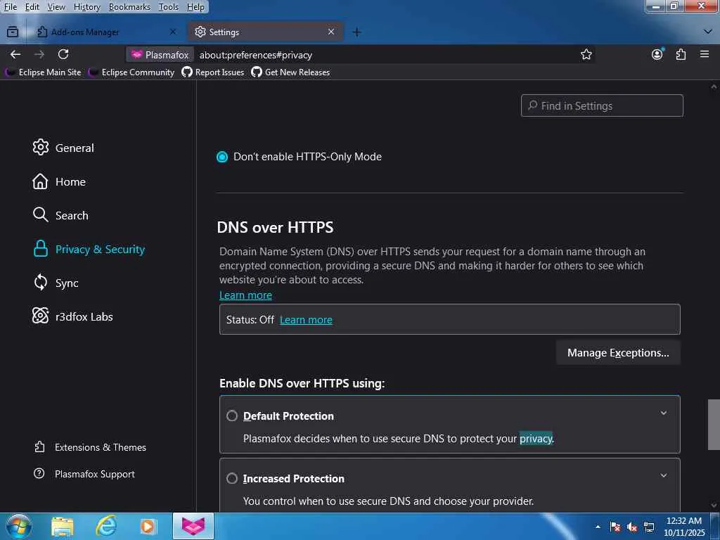The width and height of the screenshot is (720, 540).
Task: Open Windows Media Player from taskbar
Action: tap(148, 526)
